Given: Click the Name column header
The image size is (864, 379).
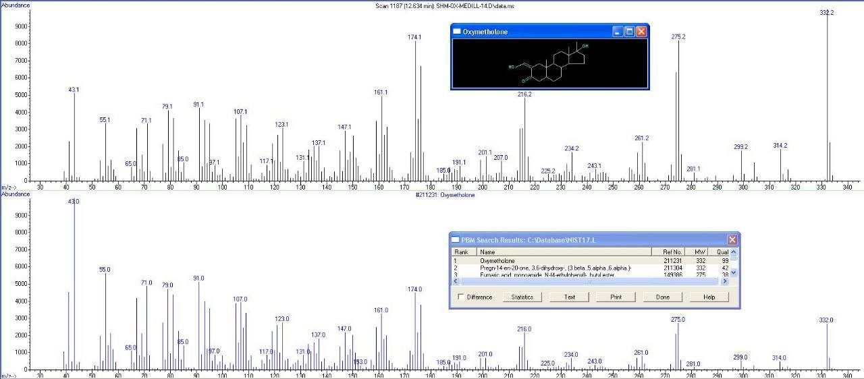Looking at the screenshot, I should 564,252.
